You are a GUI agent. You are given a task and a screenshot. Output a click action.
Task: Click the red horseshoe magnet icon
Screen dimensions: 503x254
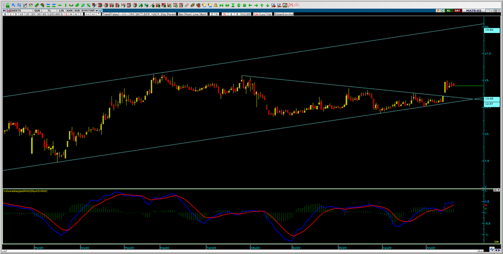click(x=296, y=5)
